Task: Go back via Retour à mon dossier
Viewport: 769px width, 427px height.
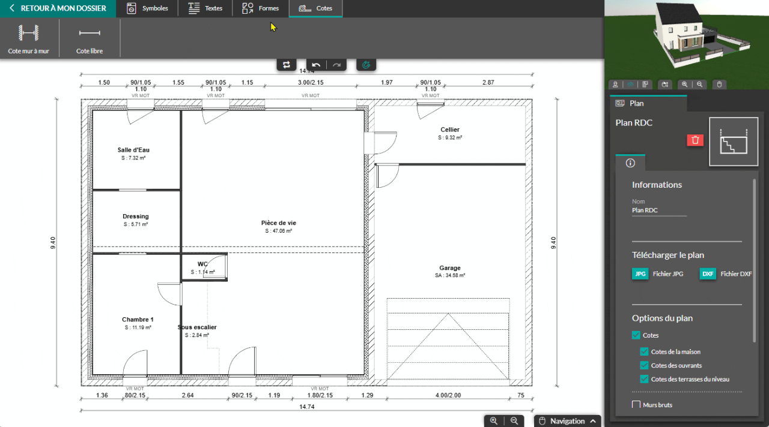Action: click(58, 8)
